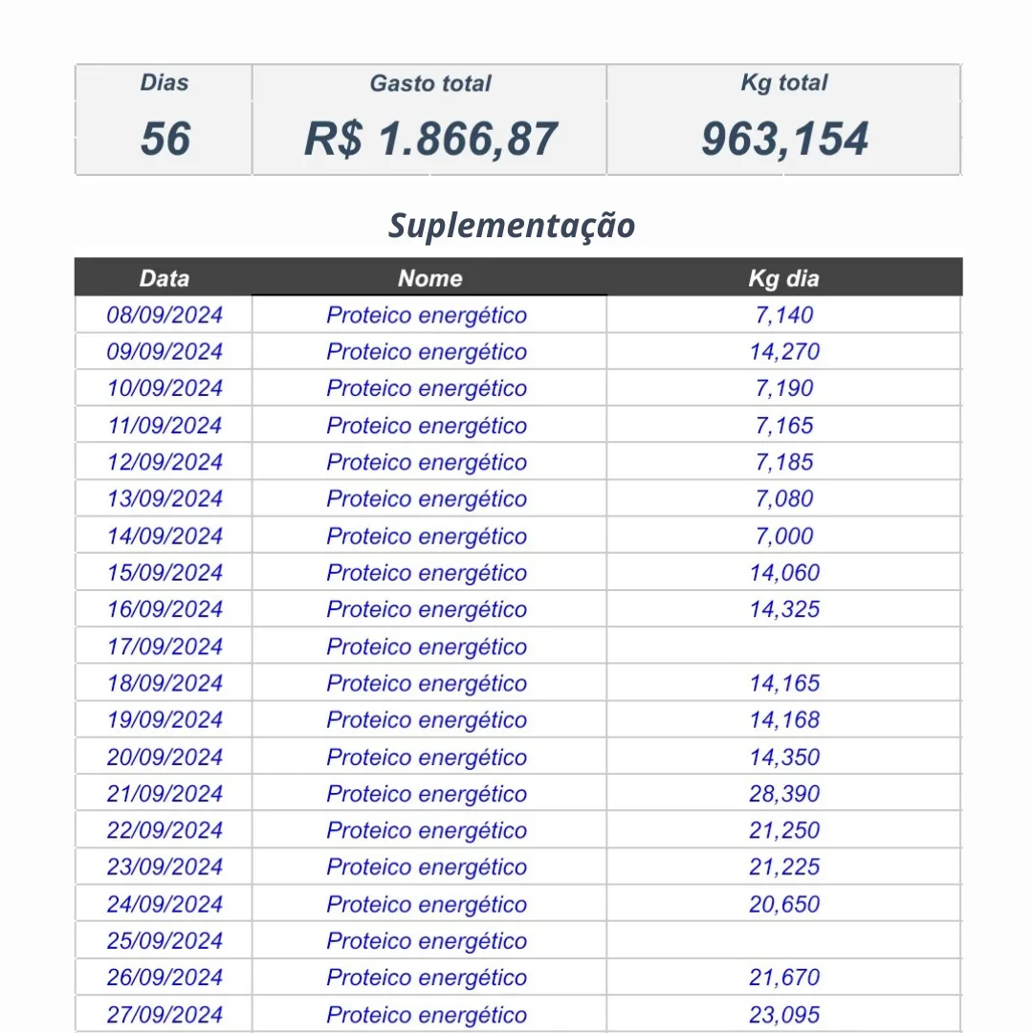Image resolution: width=1033 pixels, height=1033 pixels.
Task: Click the Kg dia value 7,000
Action: (784, 536)
